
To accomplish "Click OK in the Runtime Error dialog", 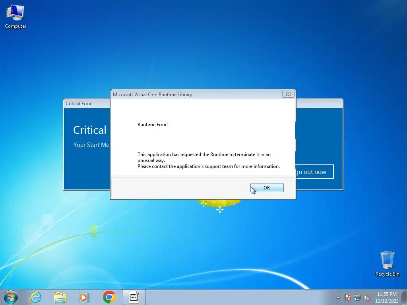I will (x=267, y=187).
